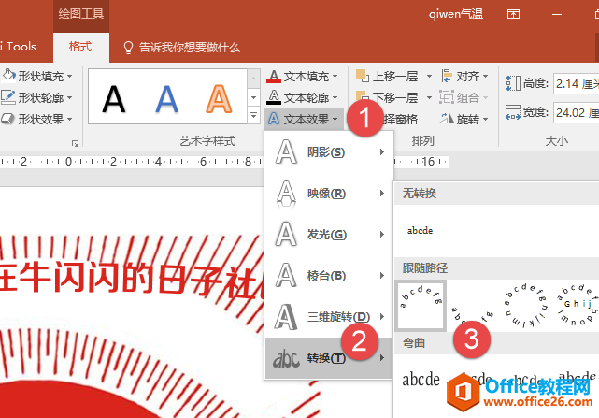Open the 对齐 align menu
The width and height of the screenshot is (599, 418).
point(464,76)
